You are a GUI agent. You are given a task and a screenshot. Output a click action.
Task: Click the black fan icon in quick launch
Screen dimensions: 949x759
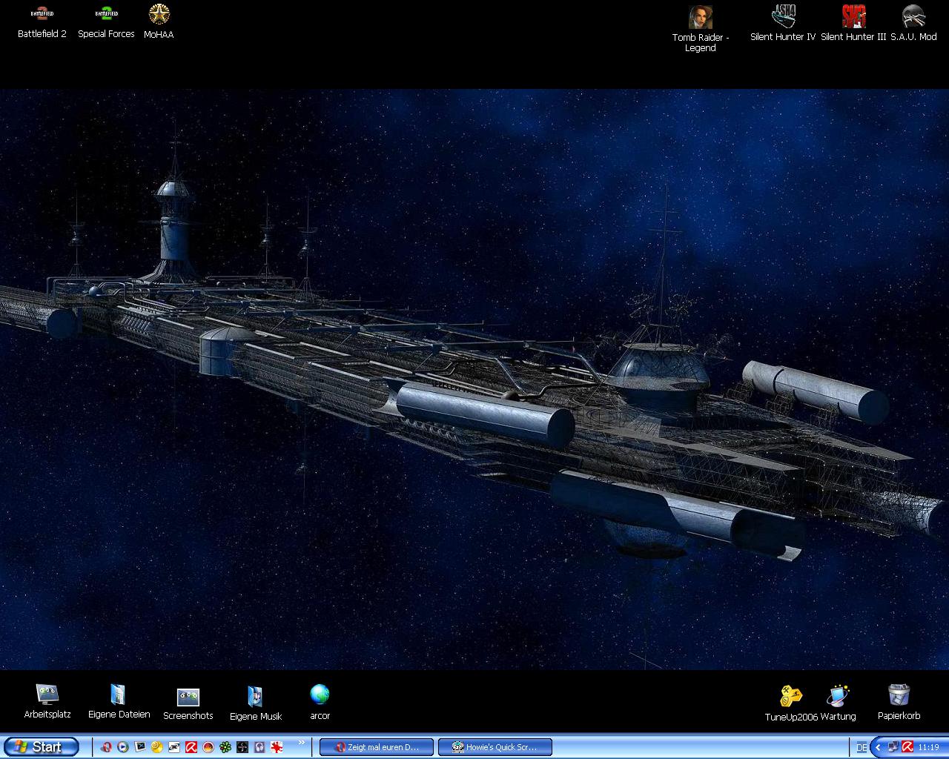click(242, 747)
